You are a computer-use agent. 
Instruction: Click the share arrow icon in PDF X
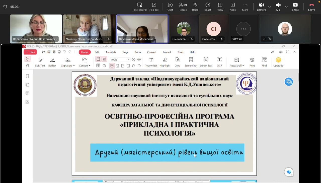click(273, 52)
